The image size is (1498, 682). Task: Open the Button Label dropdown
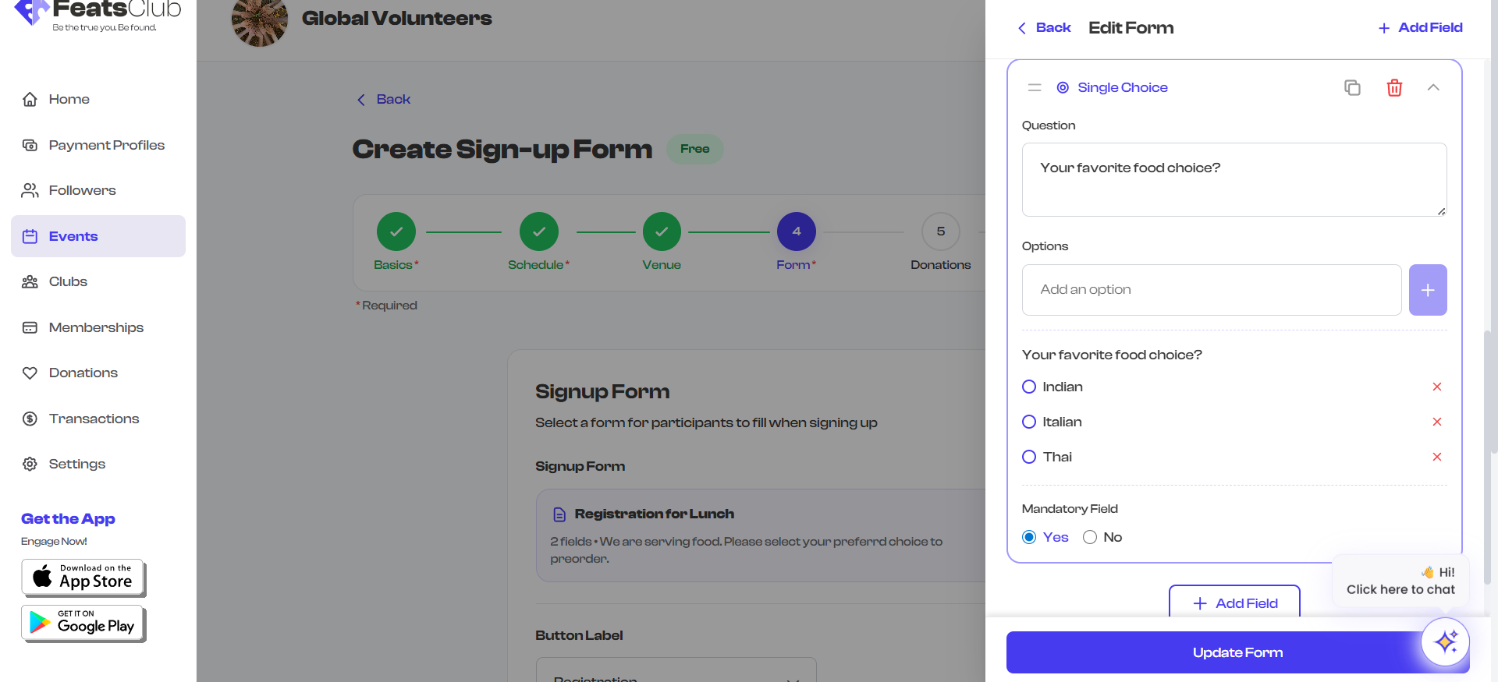tap(676, 671)
